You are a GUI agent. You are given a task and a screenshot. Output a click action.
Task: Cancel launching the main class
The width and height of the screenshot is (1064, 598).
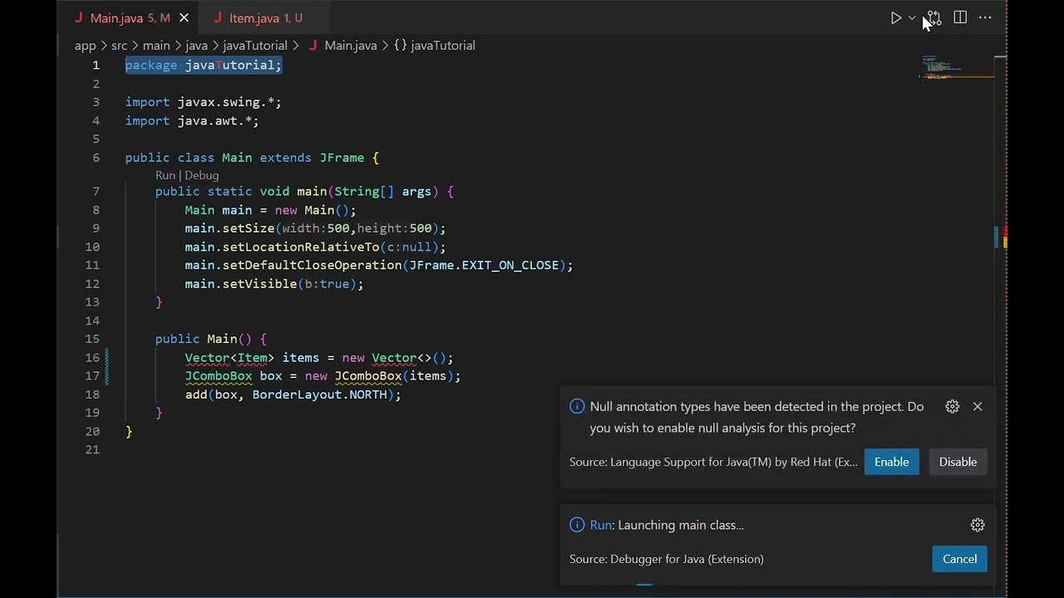959,559
